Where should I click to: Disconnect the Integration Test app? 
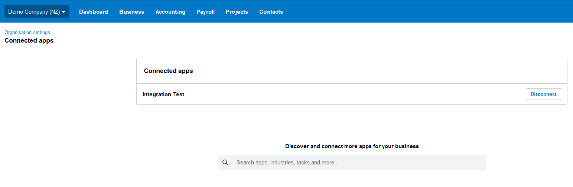pyautogui.click(x=543, y=94)
